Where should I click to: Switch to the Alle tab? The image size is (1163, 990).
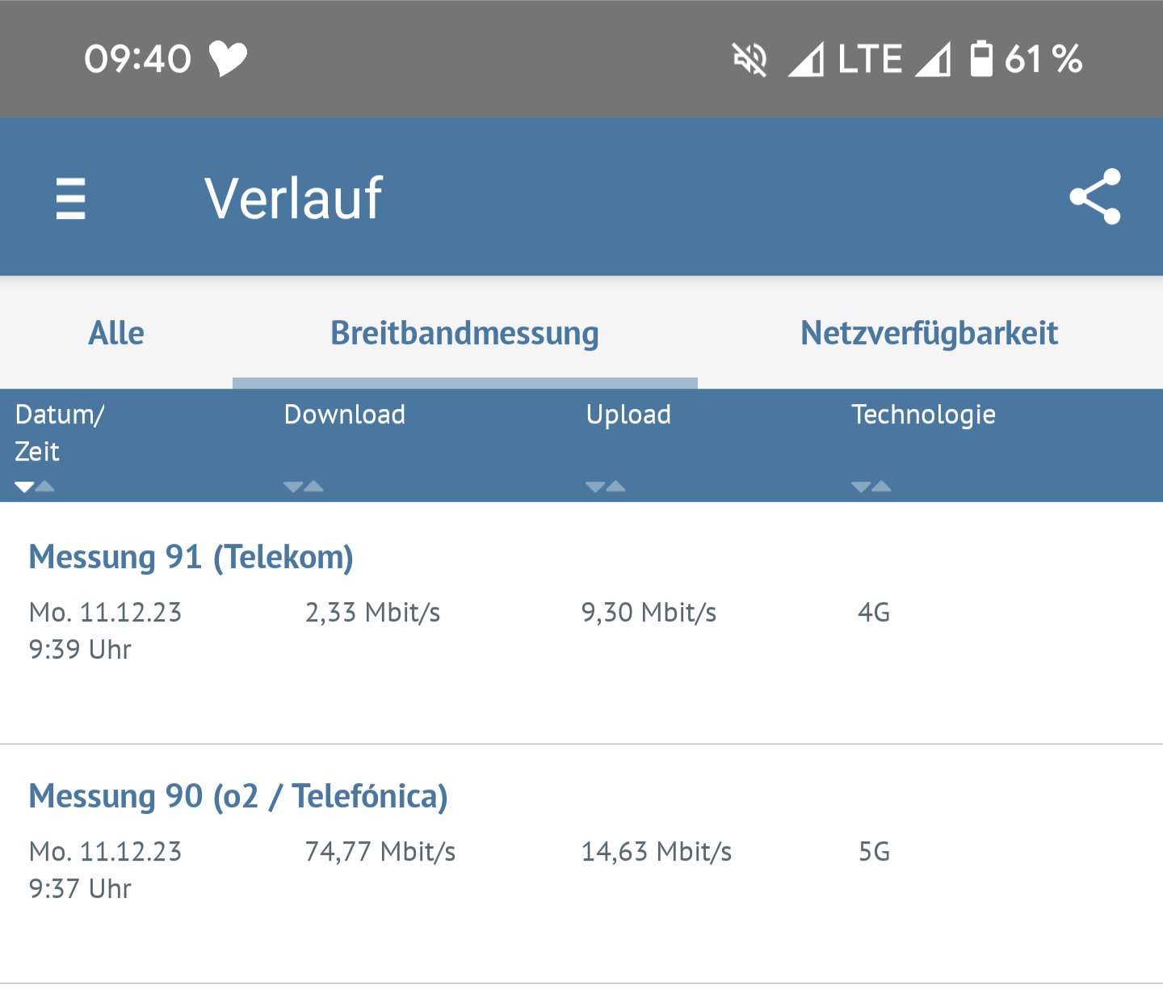pos(116,333)
